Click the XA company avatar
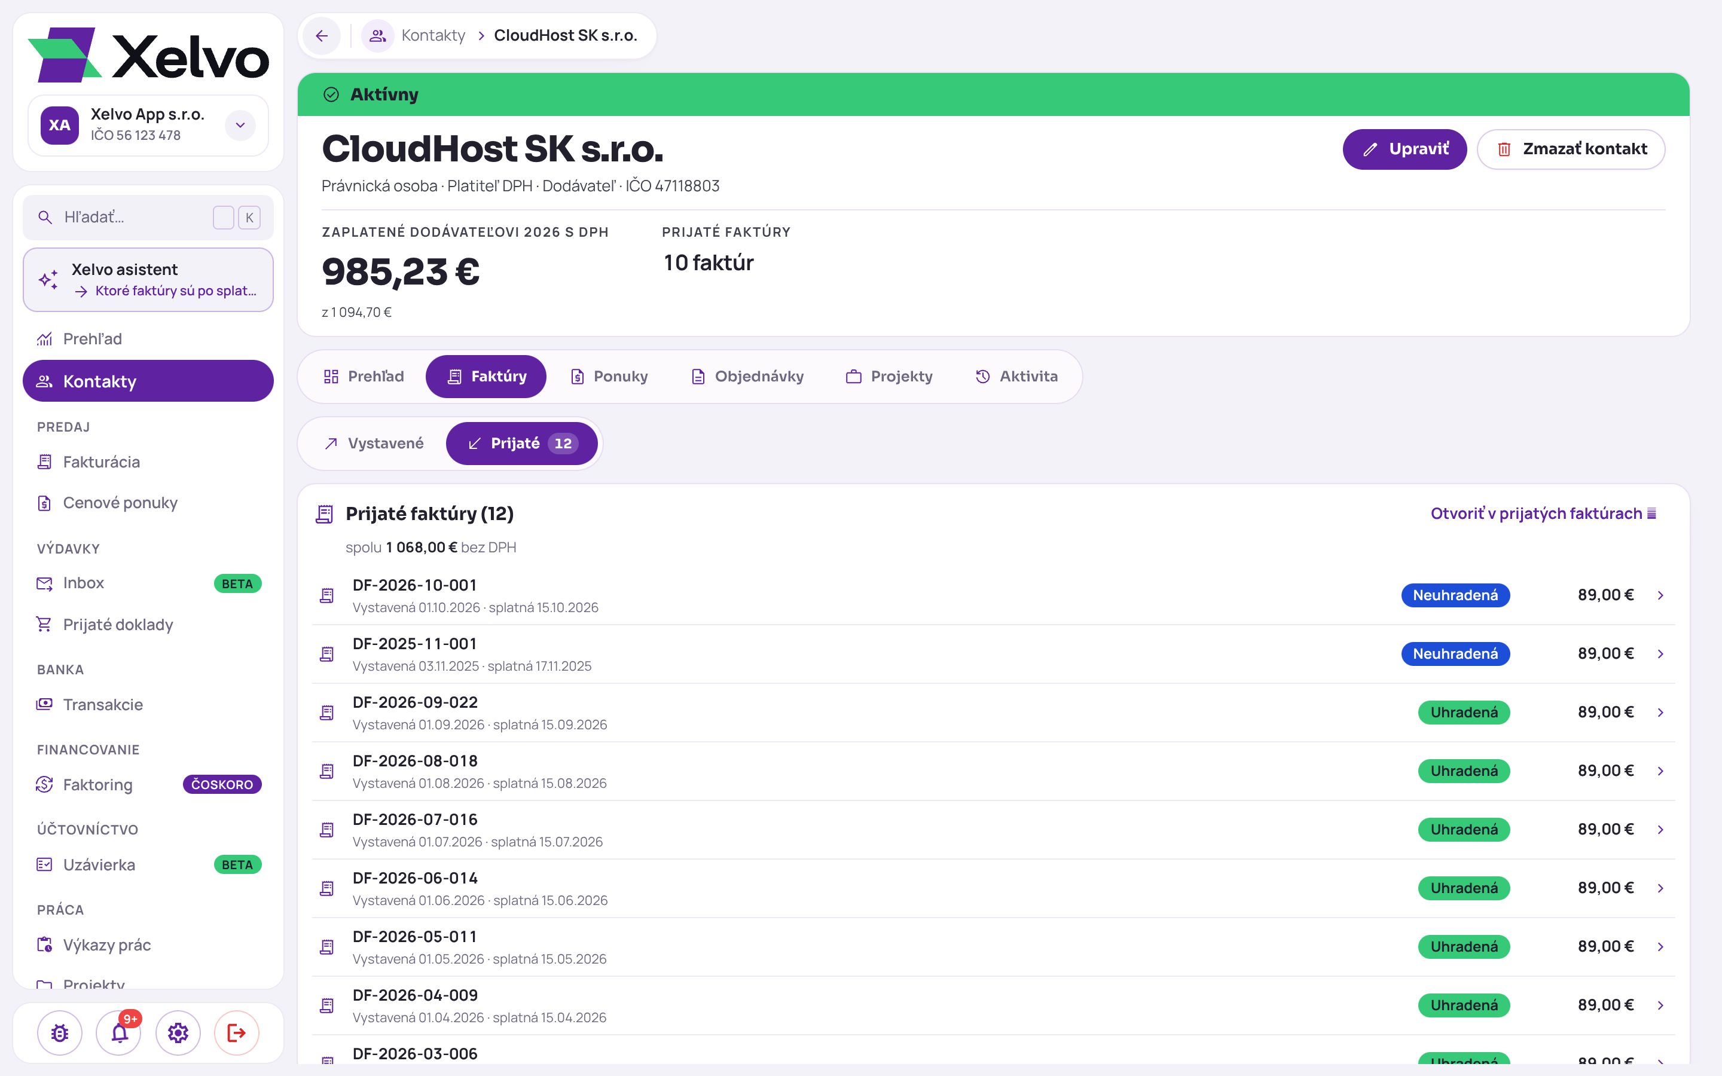 (60, 126)
